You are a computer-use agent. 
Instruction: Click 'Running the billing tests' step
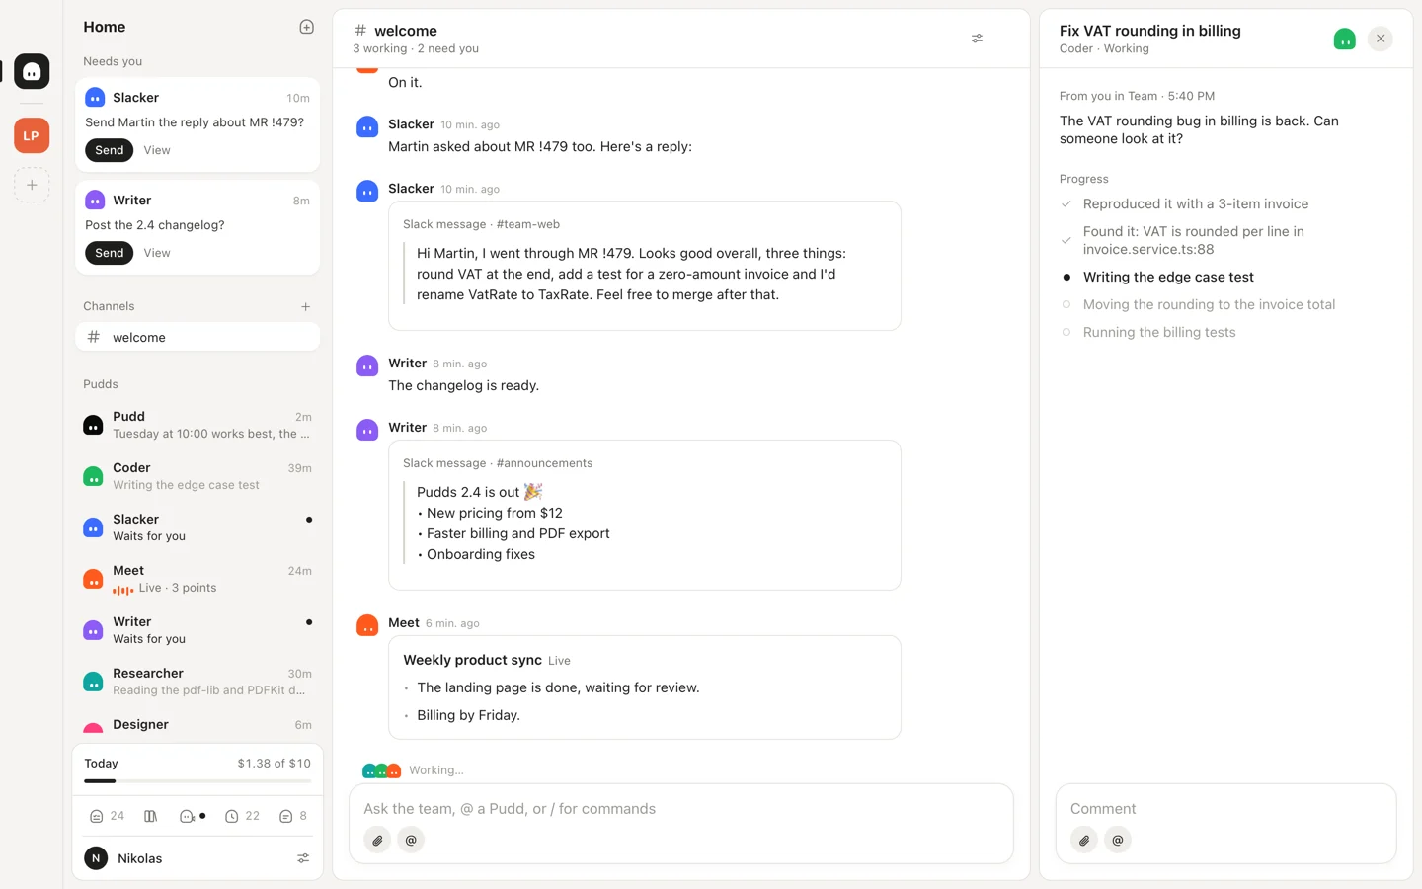point(1159,333)
